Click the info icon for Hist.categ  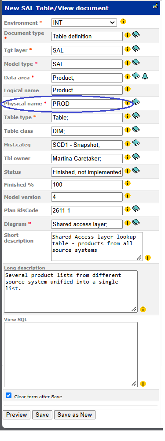(x=128, y=143)
